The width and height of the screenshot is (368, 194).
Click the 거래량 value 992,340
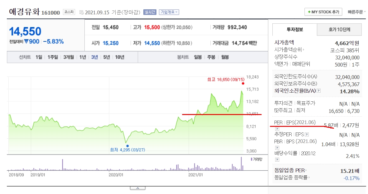(237, 27)
